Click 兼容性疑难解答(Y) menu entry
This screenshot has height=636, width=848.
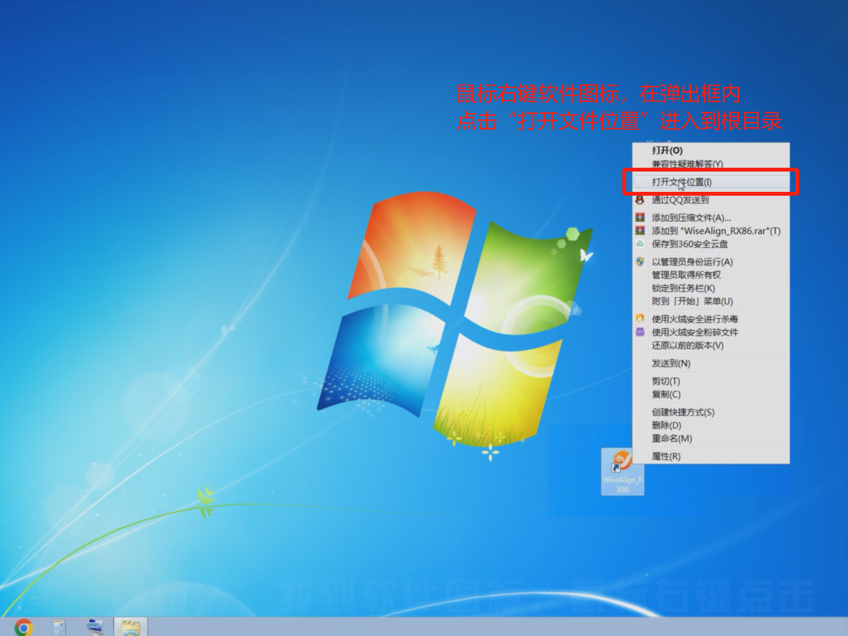click(687, 164)
